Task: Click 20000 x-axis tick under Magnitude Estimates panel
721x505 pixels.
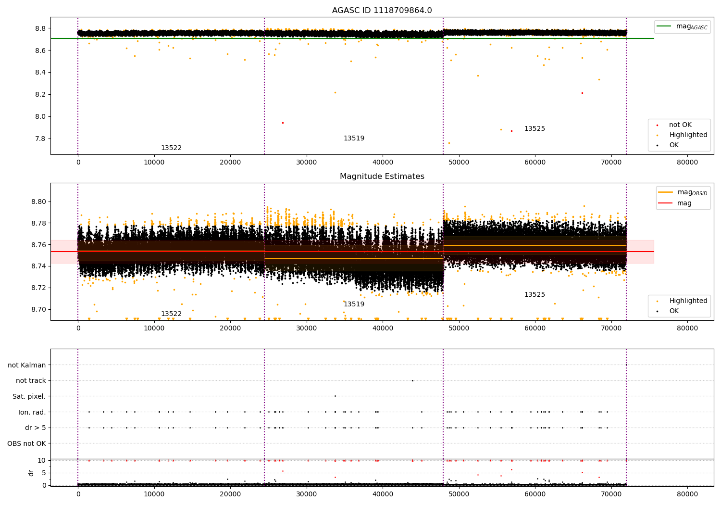Action: click(x=230, y=328)
